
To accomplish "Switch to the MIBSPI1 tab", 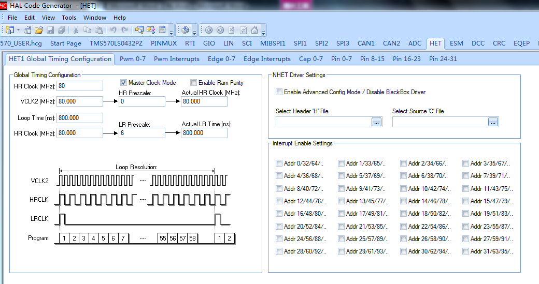I will tap(273, 43).
